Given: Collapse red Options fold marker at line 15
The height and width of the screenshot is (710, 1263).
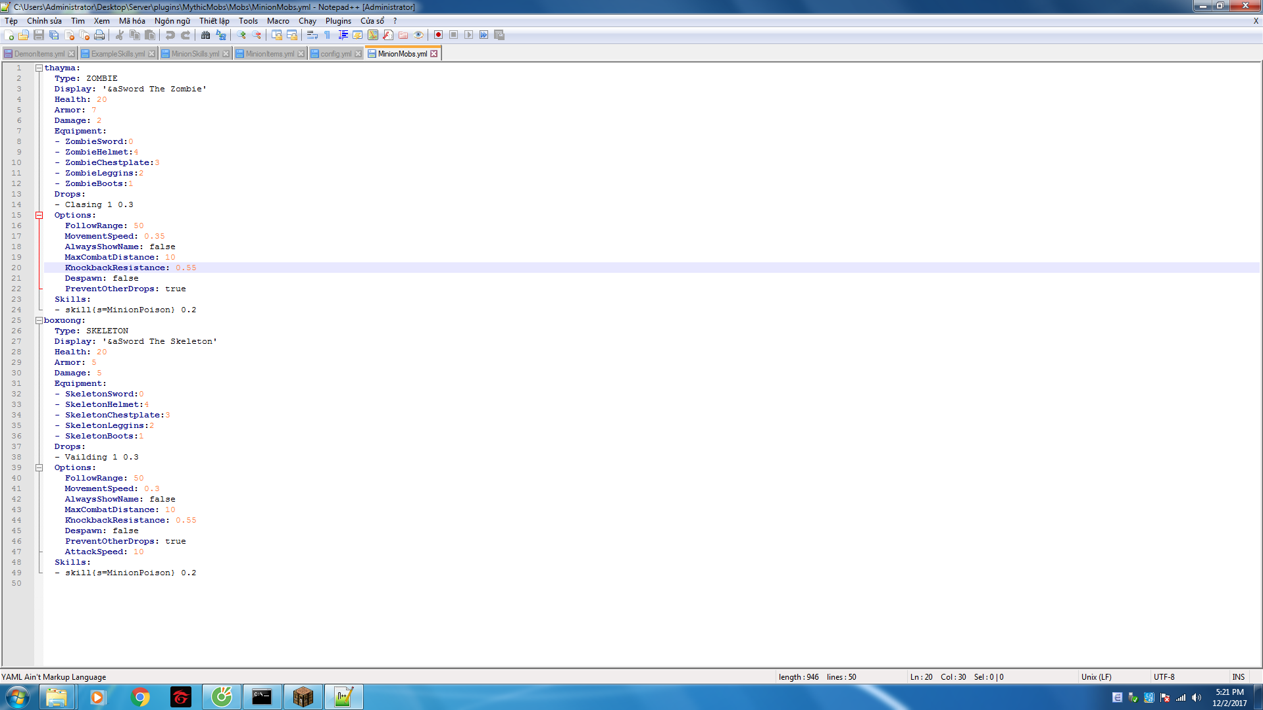Looking at the screenshot, I should pos(39,215).
